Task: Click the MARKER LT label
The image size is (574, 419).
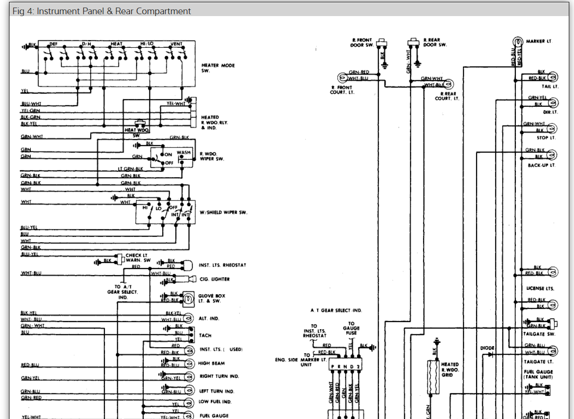Action: tap(539, 42)
